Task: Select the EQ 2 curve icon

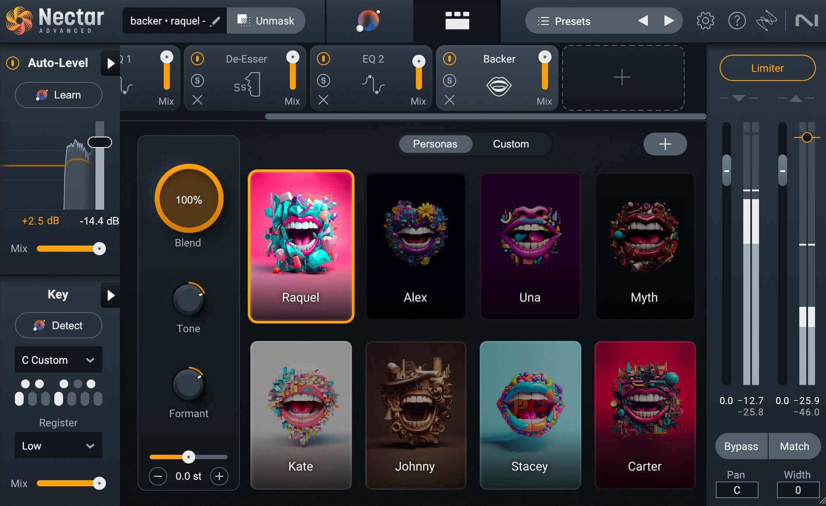Action: pos(373,84)
